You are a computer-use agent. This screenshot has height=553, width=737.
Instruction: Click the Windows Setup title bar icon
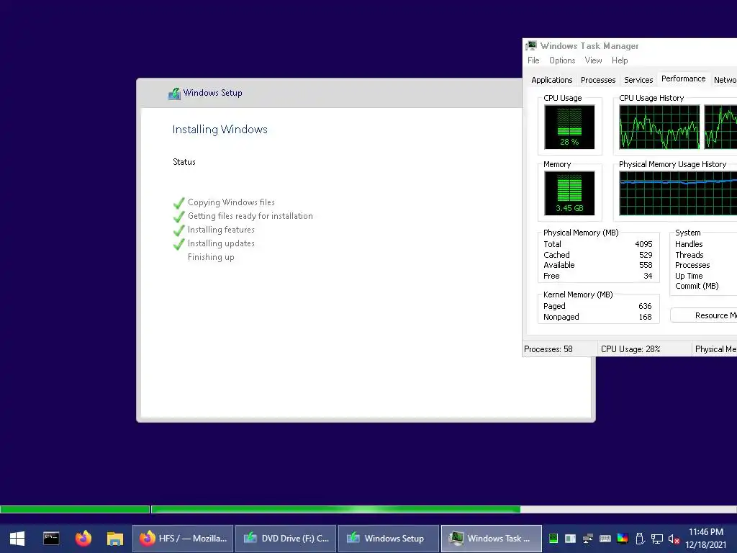tap(174, 93)
